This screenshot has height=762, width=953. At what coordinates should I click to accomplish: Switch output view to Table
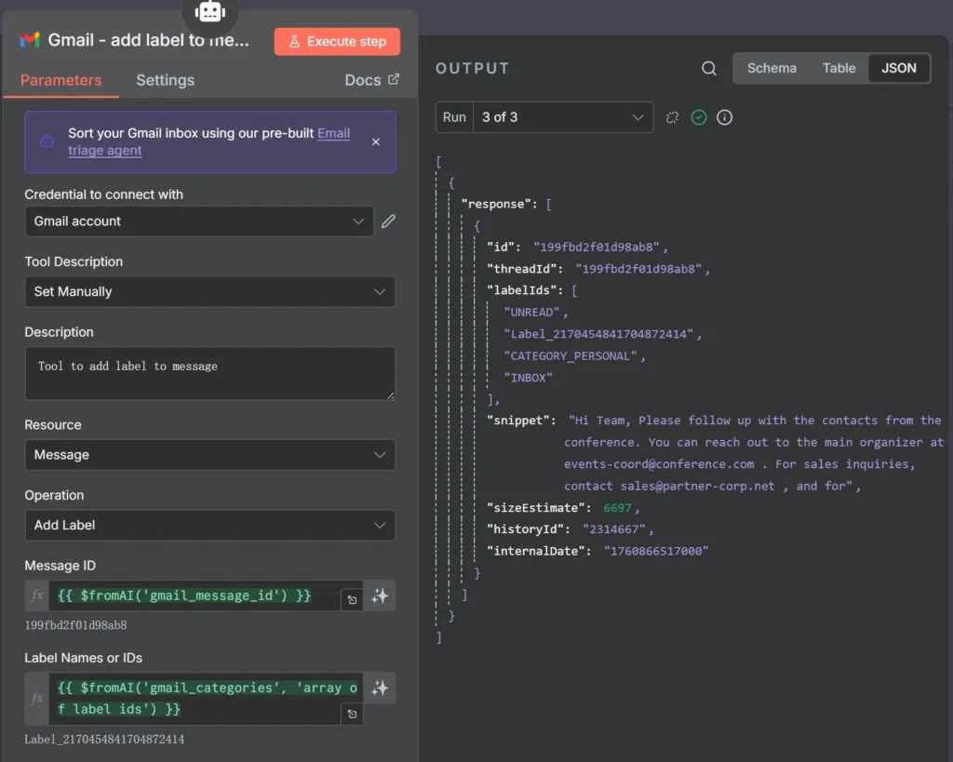coord(839,68)
